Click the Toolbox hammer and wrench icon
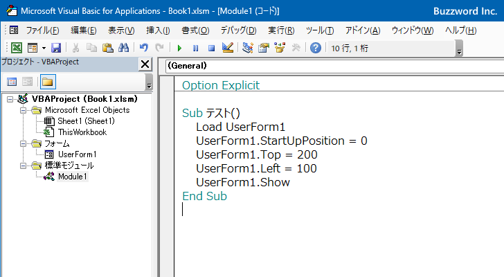The width and height of the screenshot is (504, 277). tap(296, 48)
